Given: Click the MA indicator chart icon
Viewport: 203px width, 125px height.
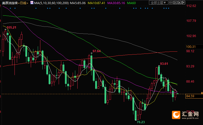Looking at the screenshot, I should pyautogui.click(x=32, y=3).
